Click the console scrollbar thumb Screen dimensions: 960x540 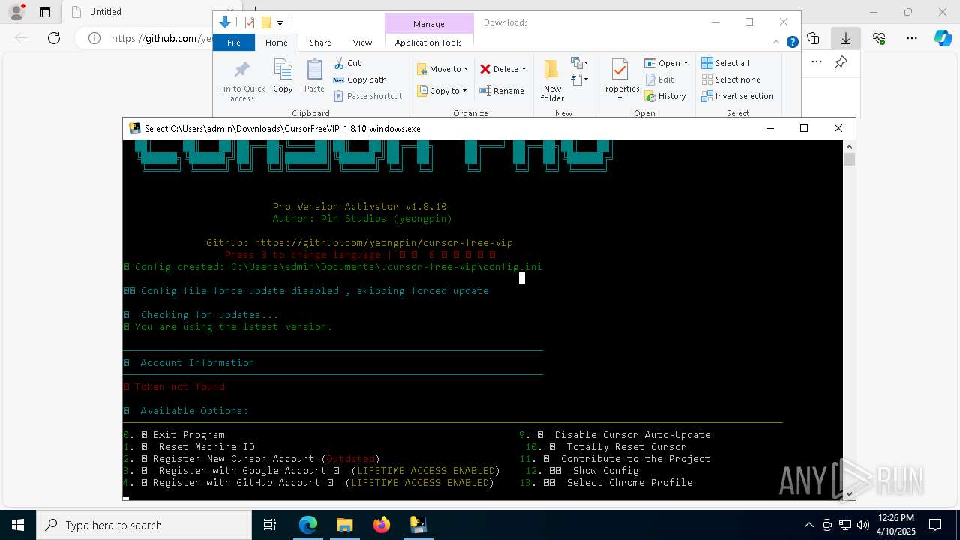coord(849,159)
